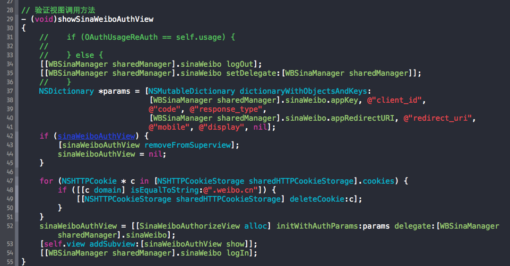Click the appKey property
The height and width of the screenshot is (266, 510).
click(x=345, y=100)
